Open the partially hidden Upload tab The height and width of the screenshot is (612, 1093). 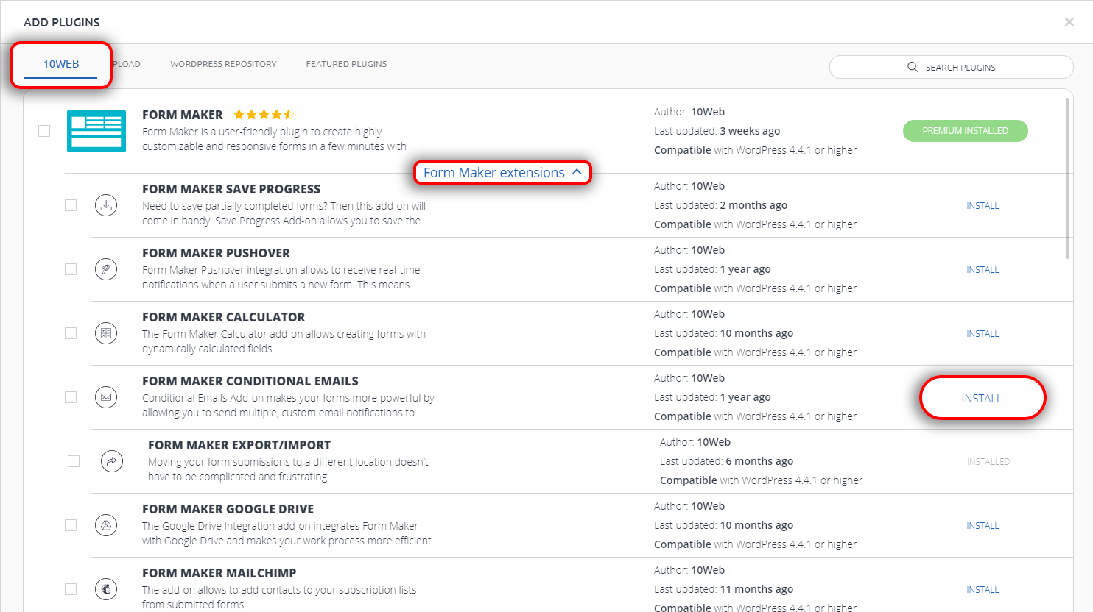(127, 64)
